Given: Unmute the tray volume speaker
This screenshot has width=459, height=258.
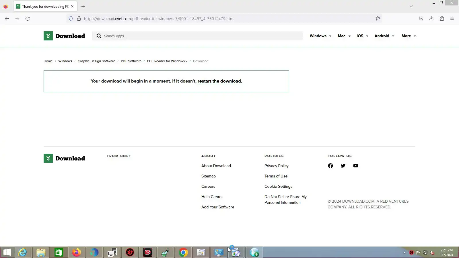Looking at the screenshot, I should coord(432,253).
